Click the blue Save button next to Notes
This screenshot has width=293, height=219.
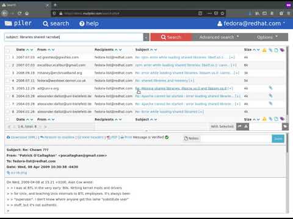tap(278, 139)
